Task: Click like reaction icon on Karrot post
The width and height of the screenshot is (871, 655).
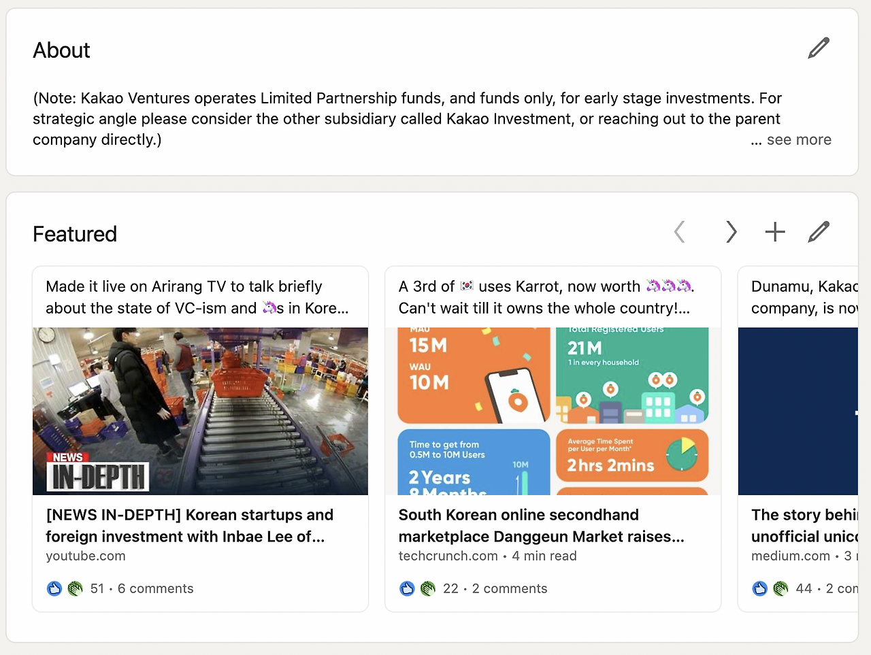Action: 407,588
